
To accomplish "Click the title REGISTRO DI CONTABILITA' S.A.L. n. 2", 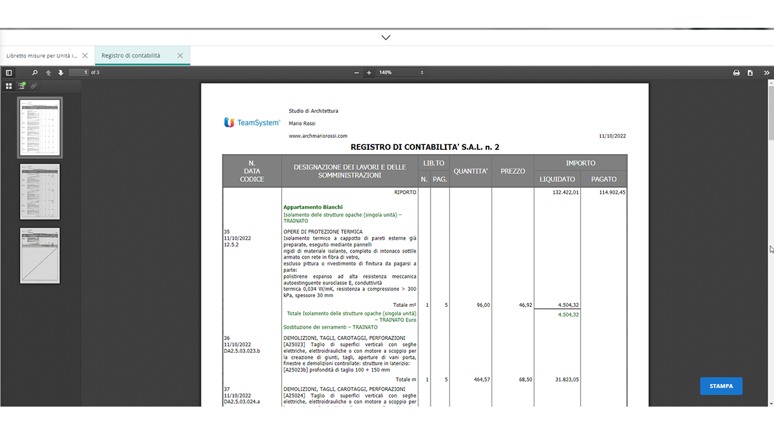I will point(424,147).
